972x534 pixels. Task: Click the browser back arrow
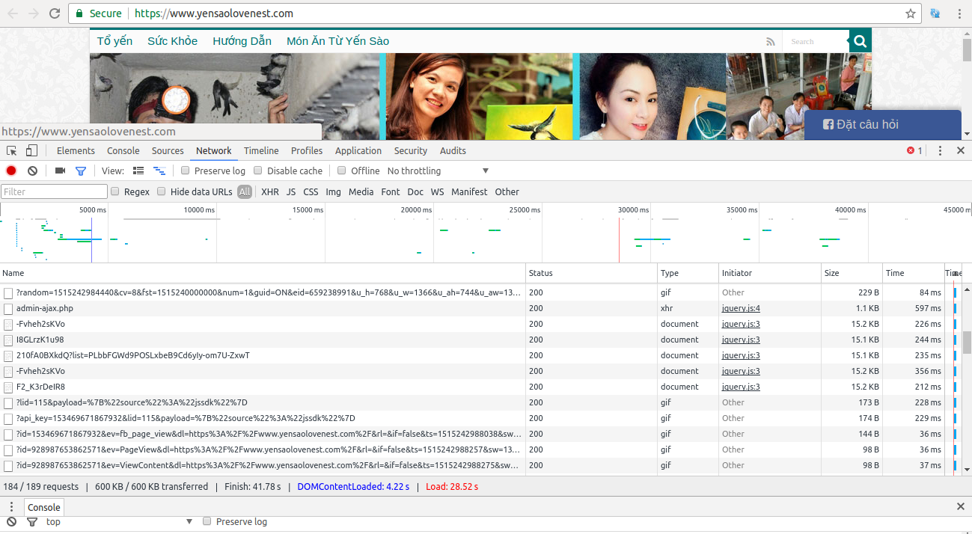click(13, 13)
